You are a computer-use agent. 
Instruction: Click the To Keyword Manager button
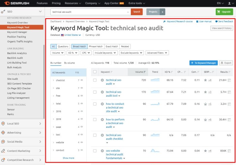point(203,63)
